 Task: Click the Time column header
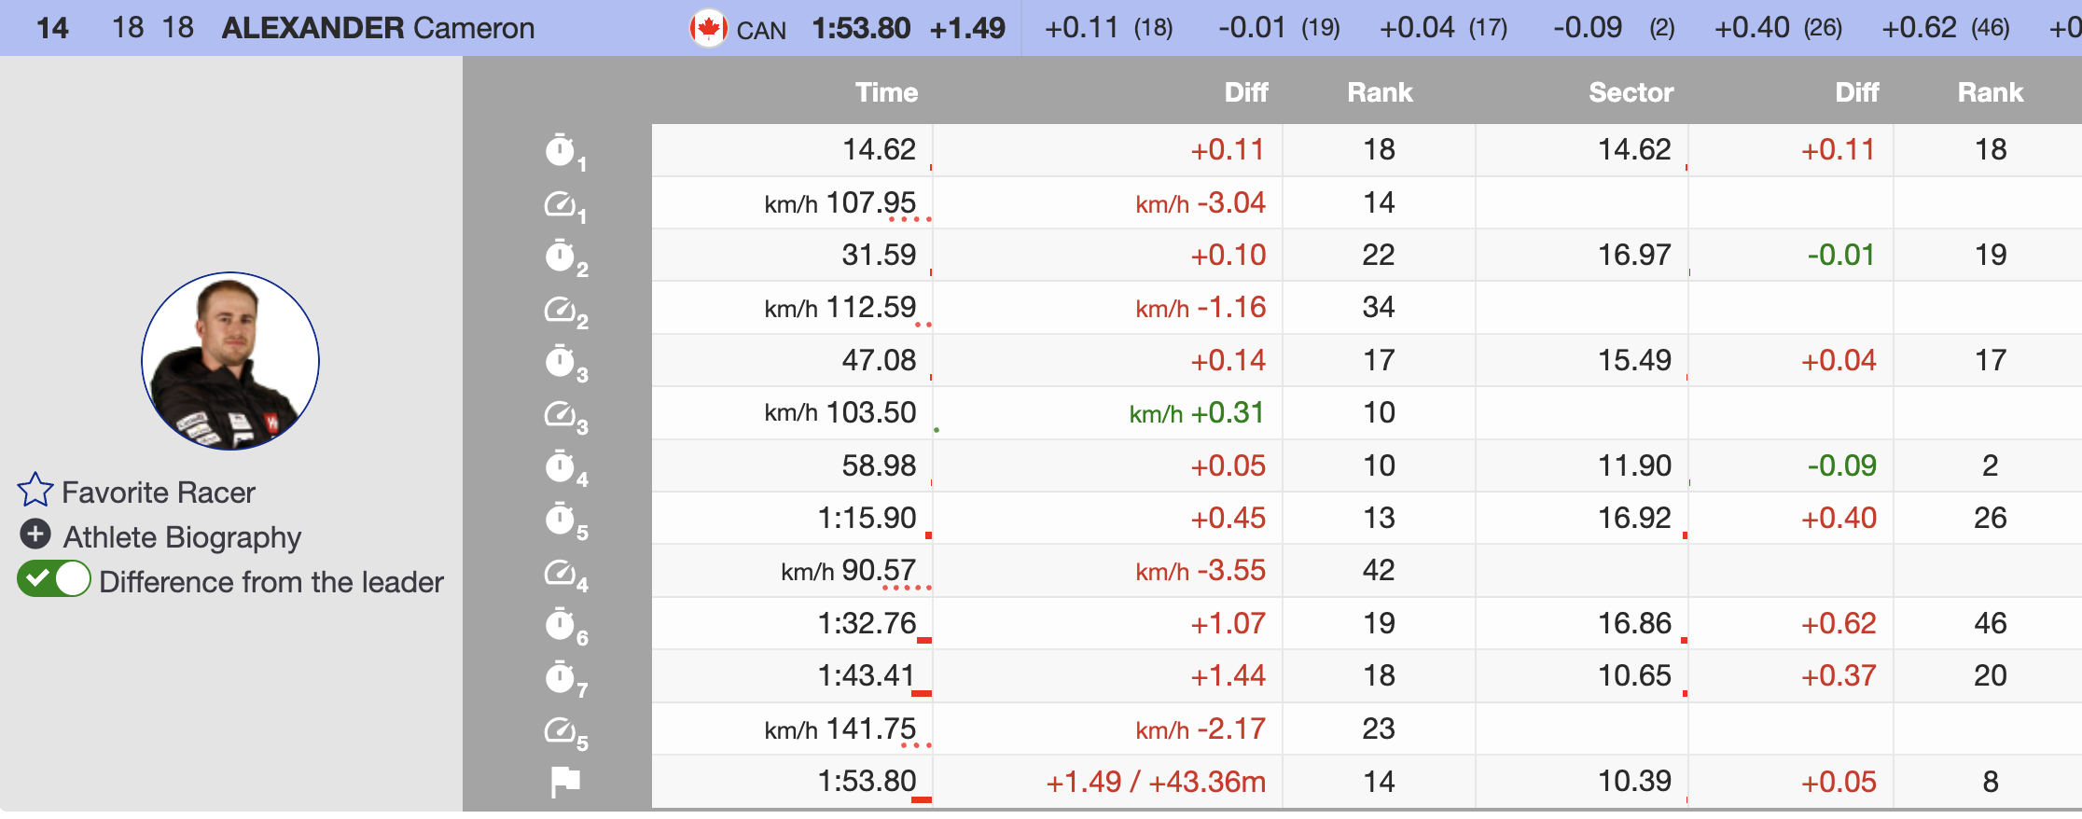click(886, 92)
